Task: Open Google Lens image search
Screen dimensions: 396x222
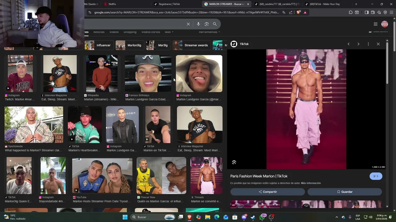Action: (x=207, y=24)
